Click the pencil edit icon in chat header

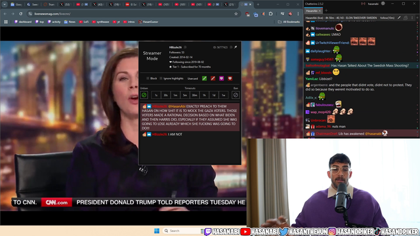[399, 18]
